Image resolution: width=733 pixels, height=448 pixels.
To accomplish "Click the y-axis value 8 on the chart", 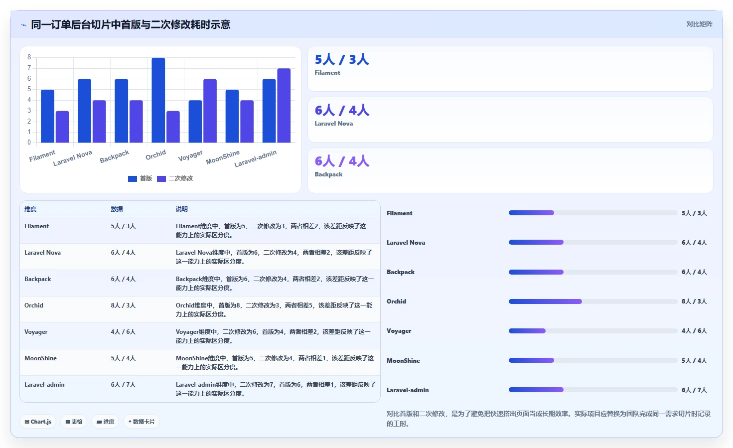I will pos(29,57).
